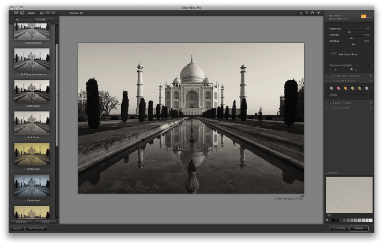The height and width of the screenshot is (245, 383).
Task: Open the Settings button
Action: pos(36,229)
